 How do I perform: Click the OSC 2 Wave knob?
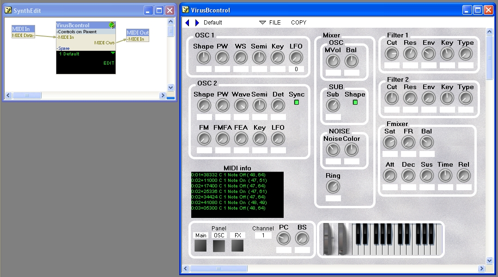(241, 105)
